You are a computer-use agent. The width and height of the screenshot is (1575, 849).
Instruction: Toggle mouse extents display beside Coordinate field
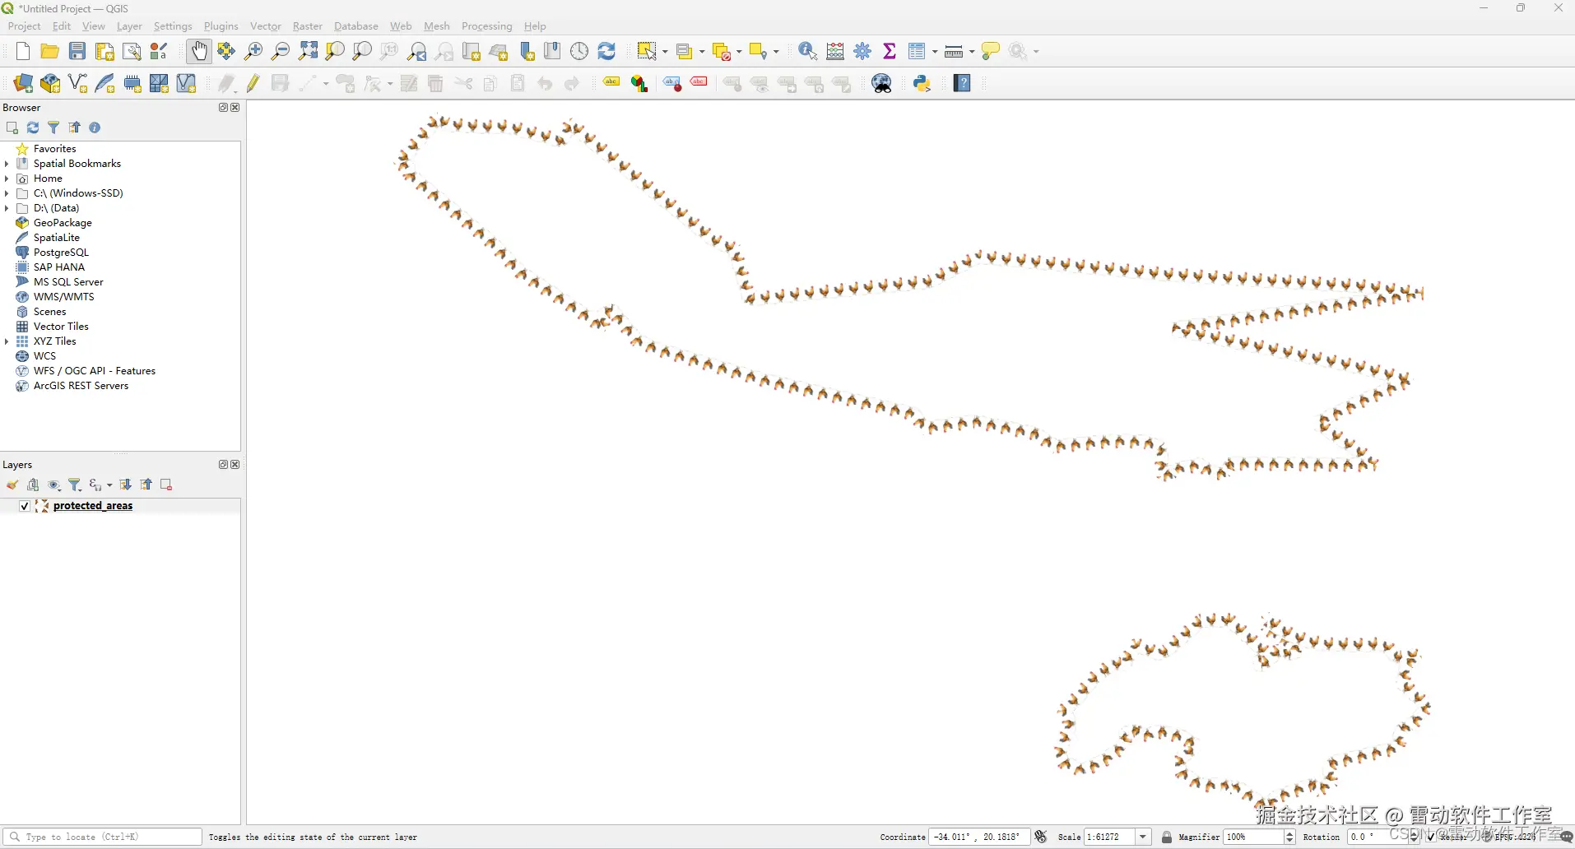[1040, 837]
